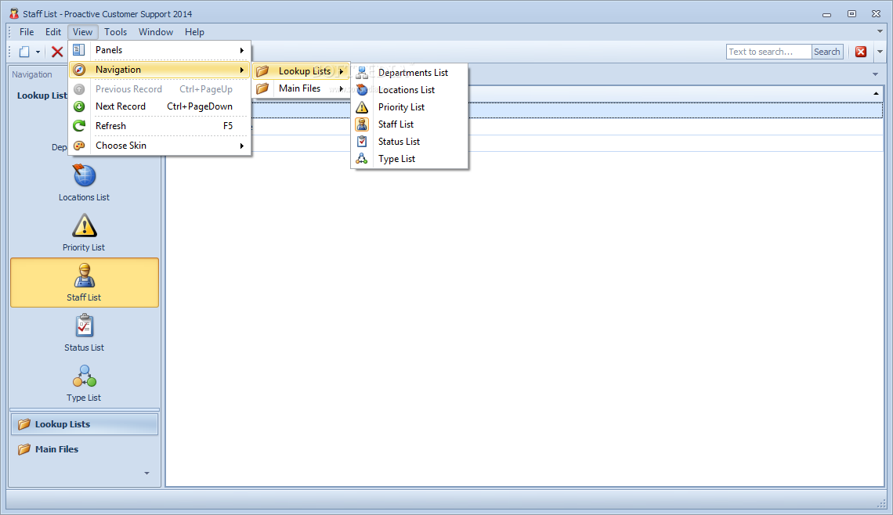Image resolution: width=893 pixels, height=515 pixels.
Task: Open the dropdown arrow beside the new record button
Action: (x=38, y=52)
